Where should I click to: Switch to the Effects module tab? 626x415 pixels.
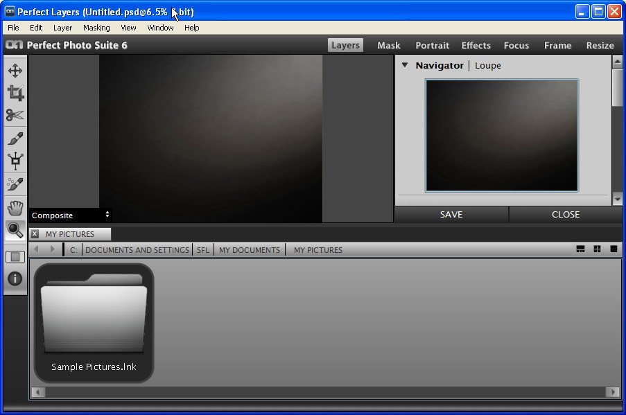[476, 46]
